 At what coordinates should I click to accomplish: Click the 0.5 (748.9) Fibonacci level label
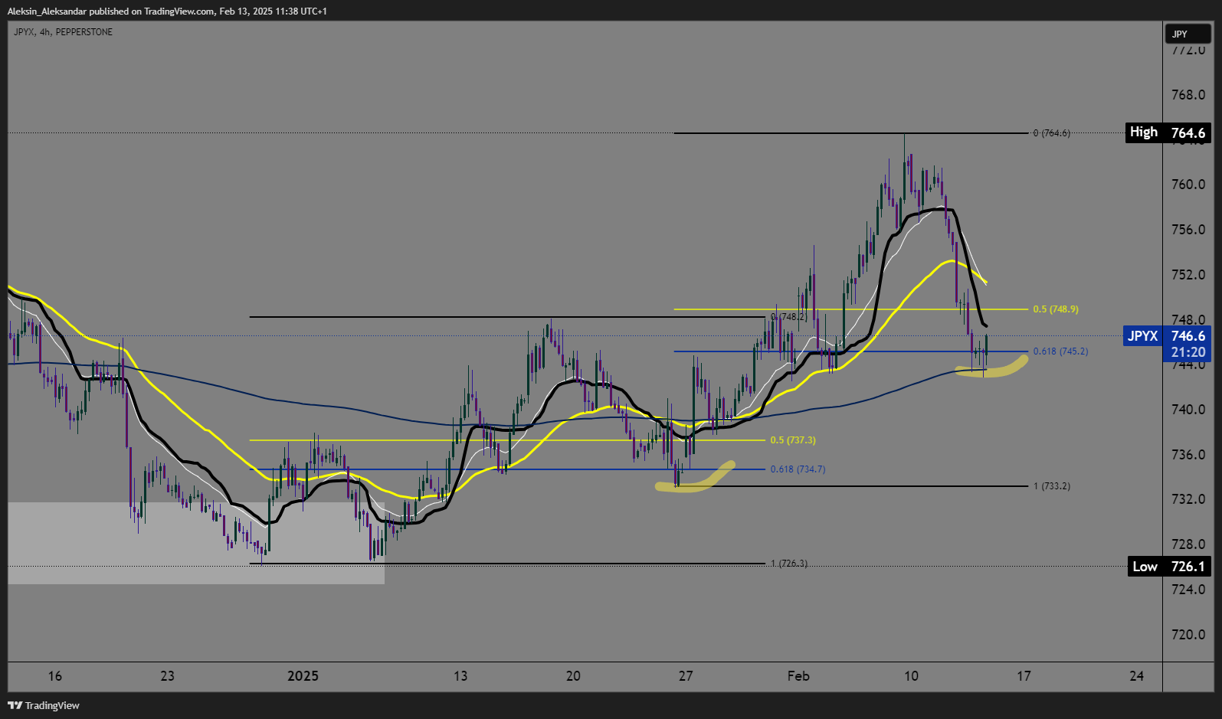point(1056,309)
